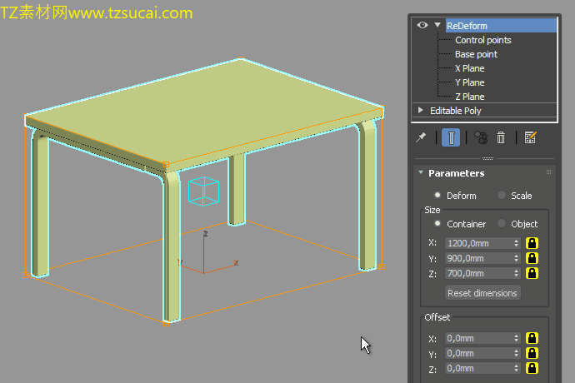Select X Plane sub-object
The image size is (575, 383).
[x=470, y=68]
